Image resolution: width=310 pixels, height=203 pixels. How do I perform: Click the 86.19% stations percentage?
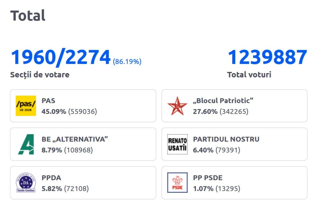(x=127, y=62)
